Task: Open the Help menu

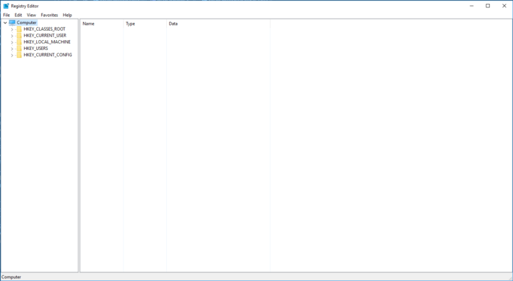Action: [67, 15]
